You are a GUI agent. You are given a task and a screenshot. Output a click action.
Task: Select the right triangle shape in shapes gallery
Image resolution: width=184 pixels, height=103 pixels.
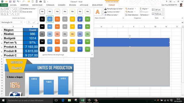(2, 9)
